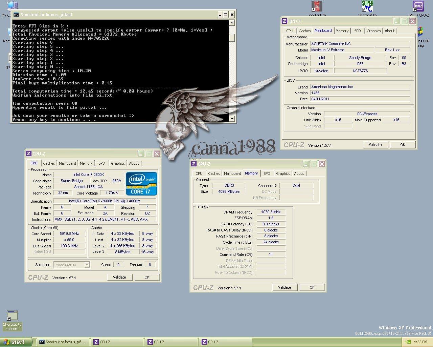433x347 pixels.
Task: Click the CPU-Z Mainboard window title icon
Action: point(284,21)
